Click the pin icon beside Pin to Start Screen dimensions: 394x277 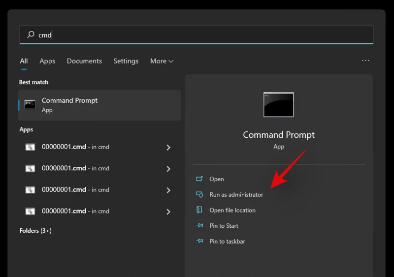[199, 226]
